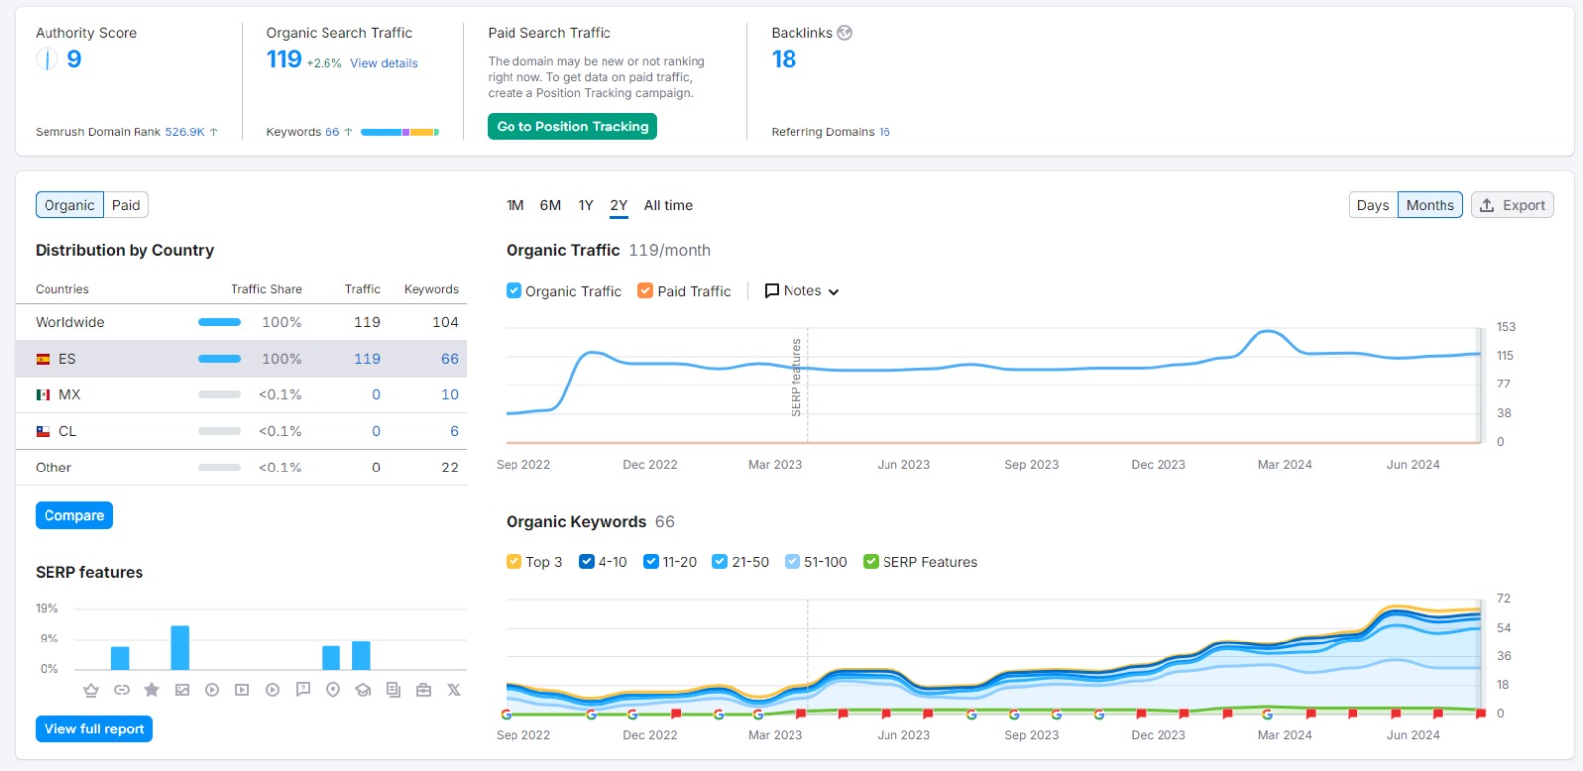Click Go to Position Tracking button

(x=572, y=127)
